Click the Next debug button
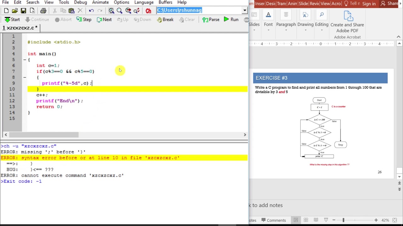The height and width of the screenshot is (226, 403). click(104, 19)
